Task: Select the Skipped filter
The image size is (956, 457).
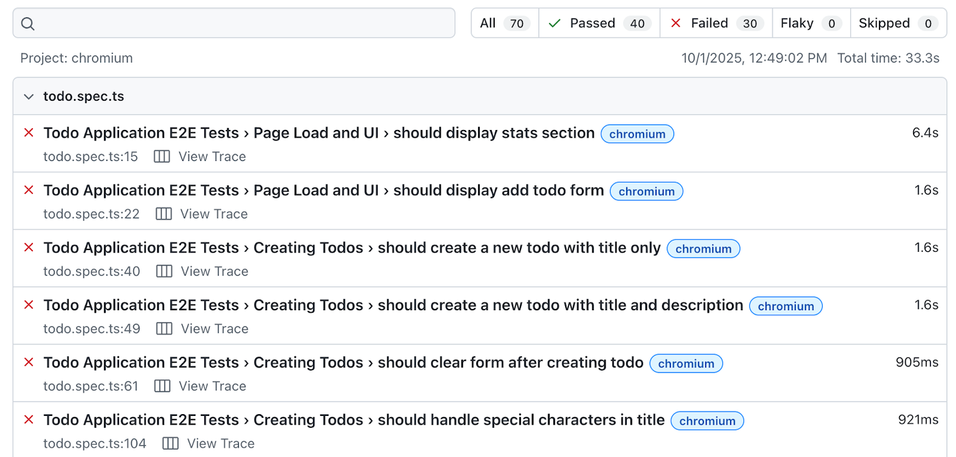Action: click(899, 23)
